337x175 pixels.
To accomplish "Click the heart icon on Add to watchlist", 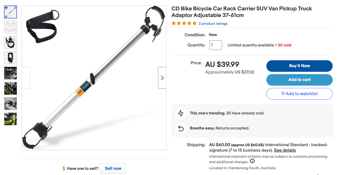I will coord(283,94).
